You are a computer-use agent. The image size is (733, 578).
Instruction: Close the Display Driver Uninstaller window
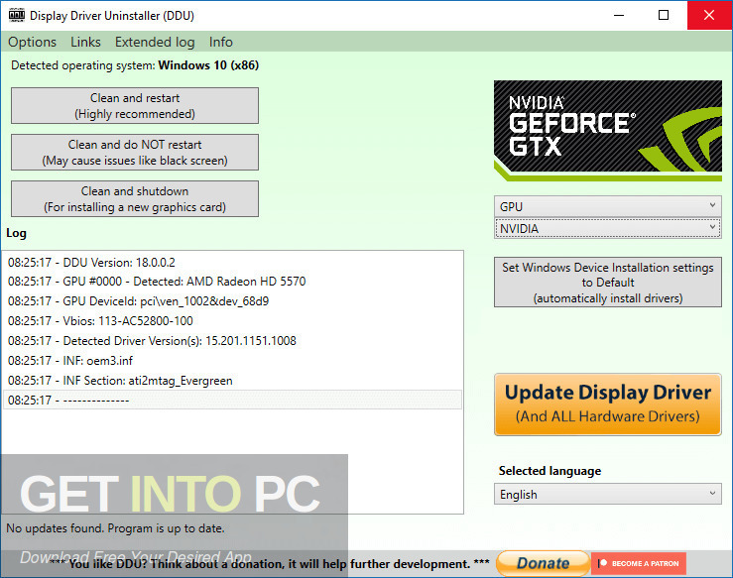click(x=709, y=15)
